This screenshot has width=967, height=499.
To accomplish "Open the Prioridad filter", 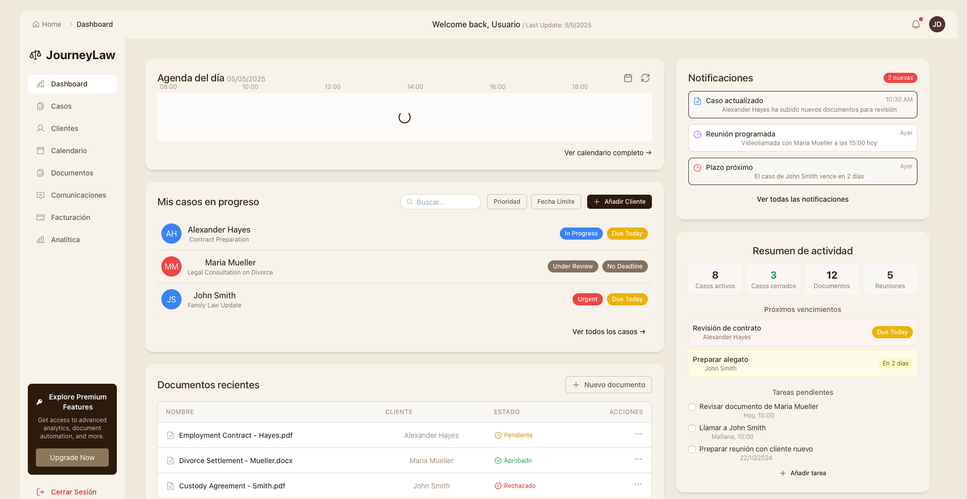I will (507, 202).
